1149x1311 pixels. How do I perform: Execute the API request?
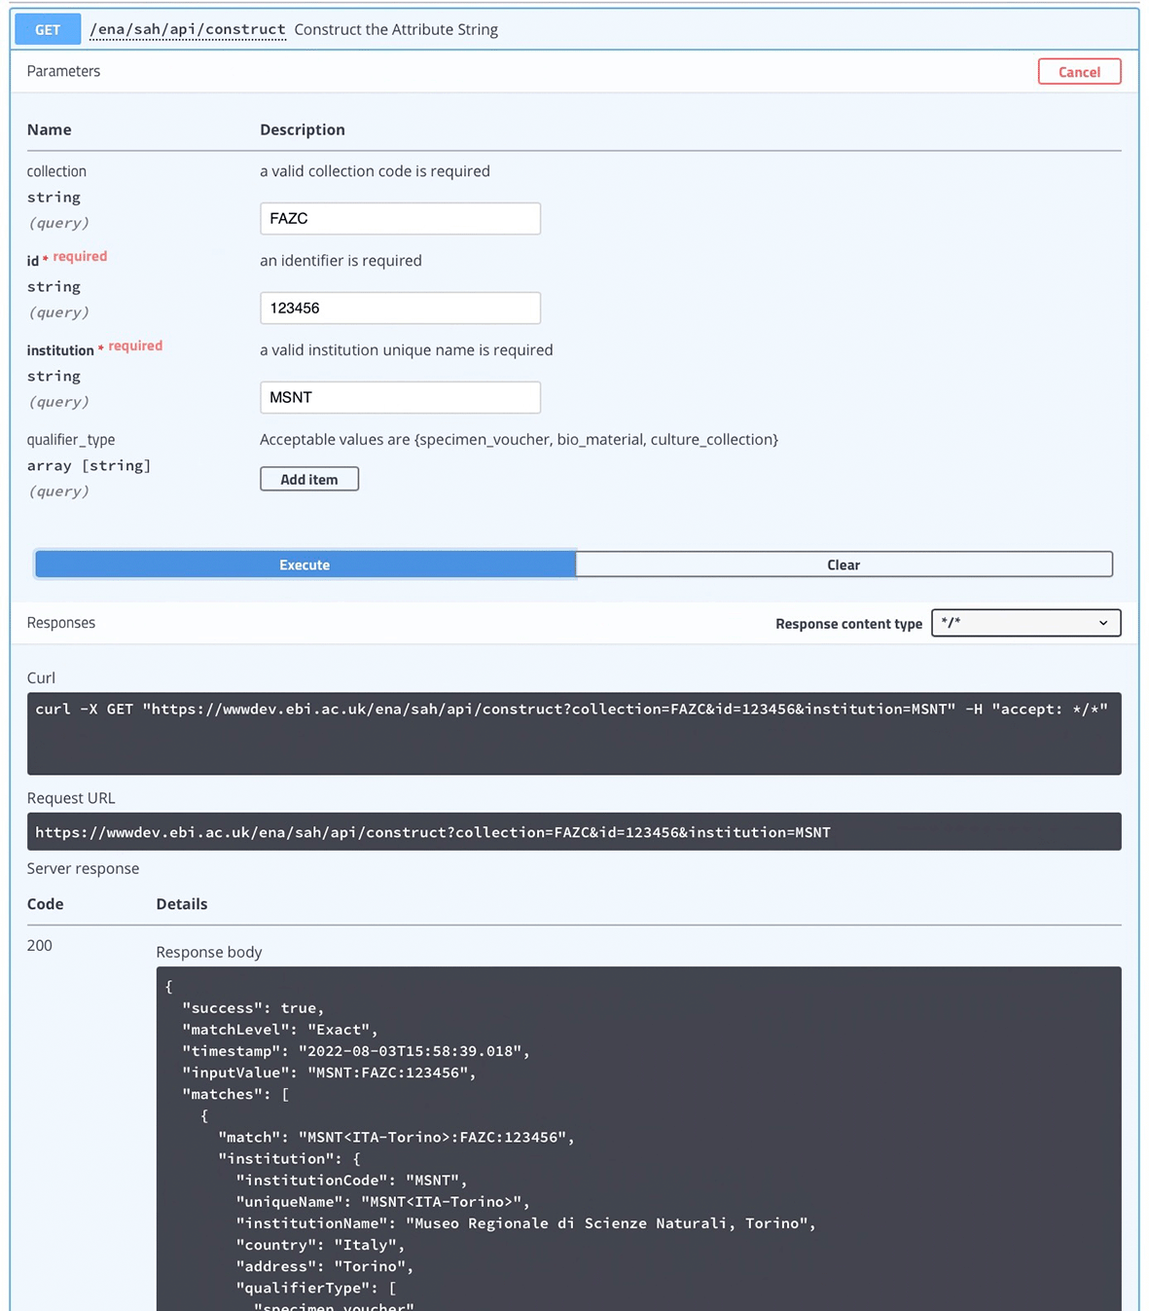(305, 564)
